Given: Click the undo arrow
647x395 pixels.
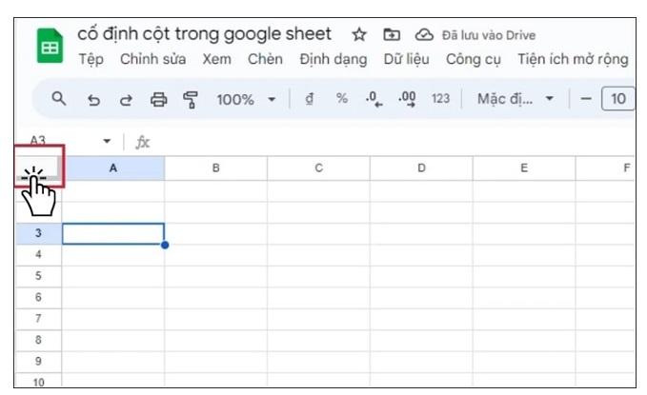Looking at the screenshot, I should tap(93, 99).
